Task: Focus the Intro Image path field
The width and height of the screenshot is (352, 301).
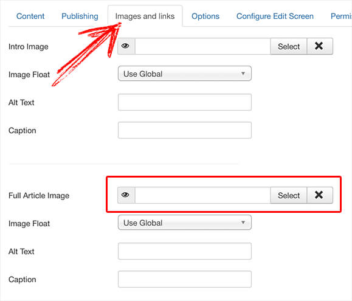Action: (202, 46)
